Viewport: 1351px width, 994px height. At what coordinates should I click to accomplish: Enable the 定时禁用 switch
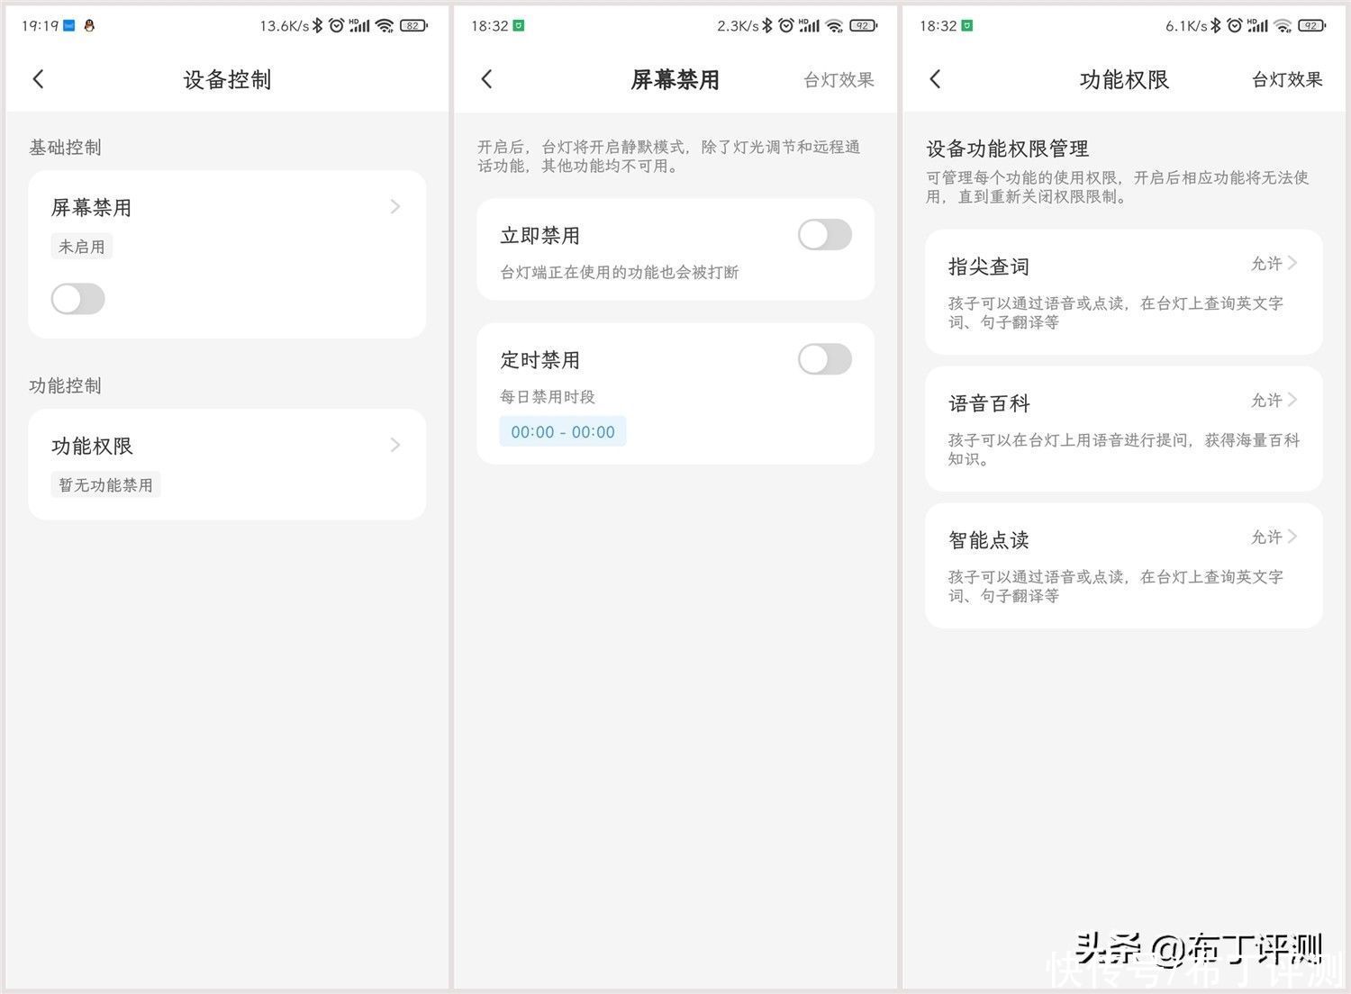(824, 359)
